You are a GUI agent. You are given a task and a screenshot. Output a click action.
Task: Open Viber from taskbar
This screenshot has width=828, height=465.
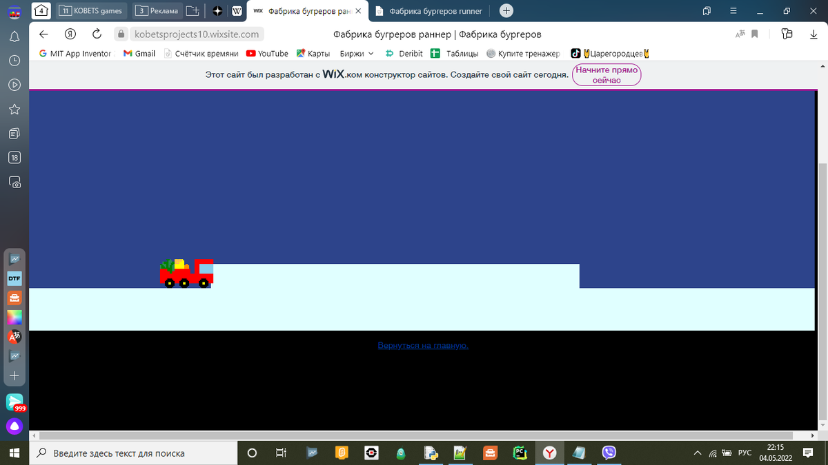pyautogui.click(x=609, y=453)
